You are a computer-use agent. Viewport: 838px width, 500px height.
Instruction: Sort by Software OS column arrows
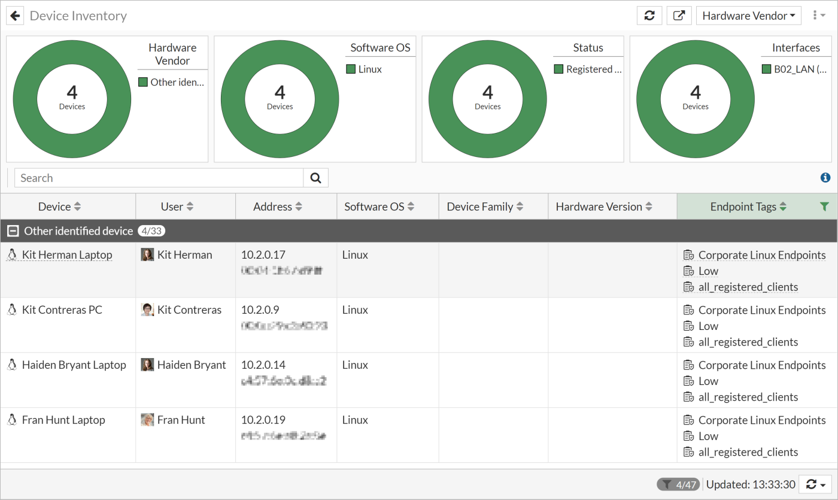point(411,207)
